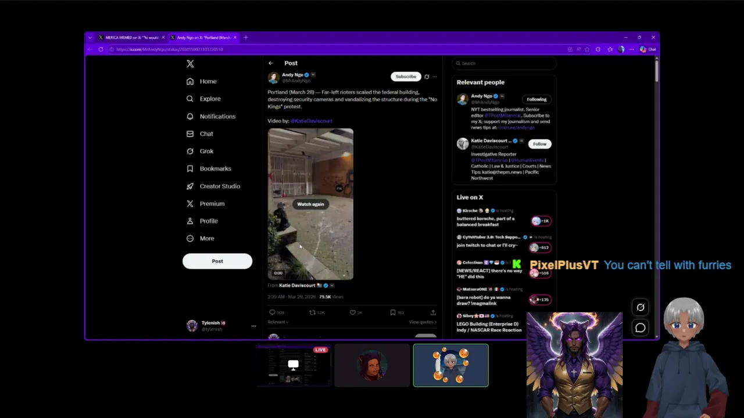The width and height of the screenshot is (744, 418).
Task: Select the Andy Ngo browser tab
Action: pos(203,37)
